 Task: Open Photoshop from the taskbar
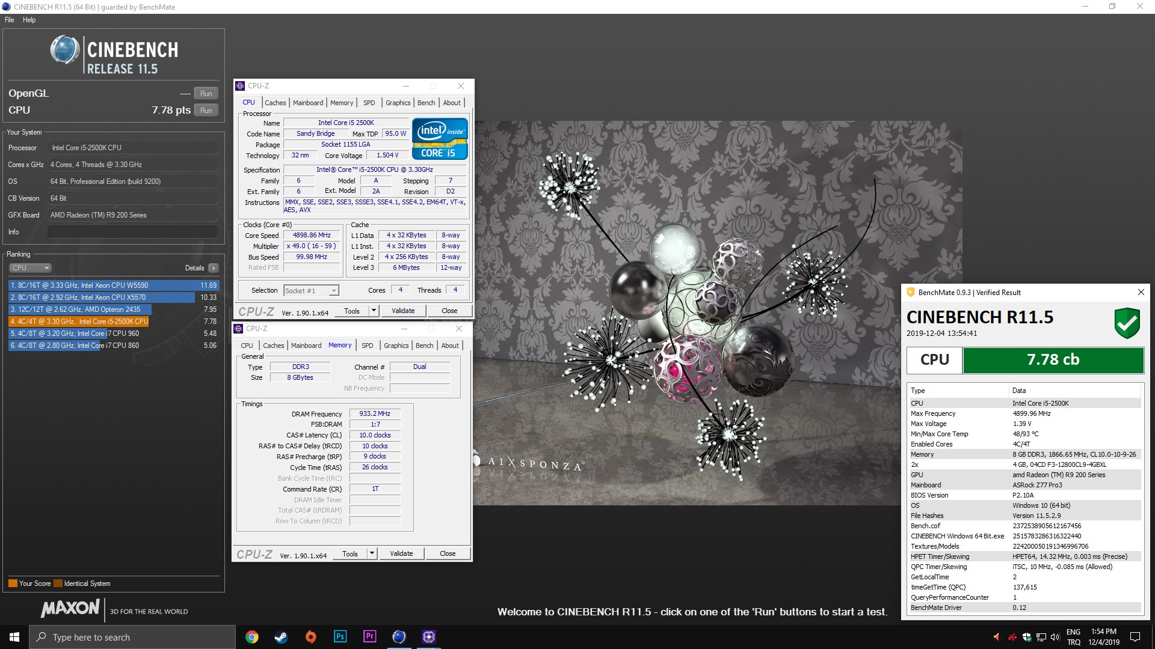click(x=340, y=637)
